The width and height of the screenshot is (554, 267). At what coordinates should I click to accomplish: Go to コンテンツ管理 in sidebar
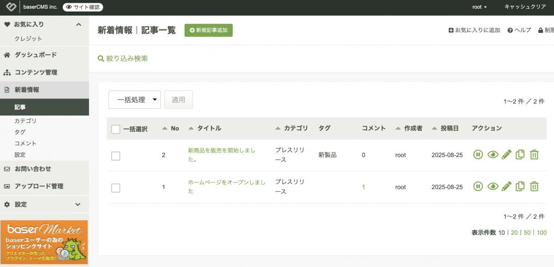click(36, 73)
